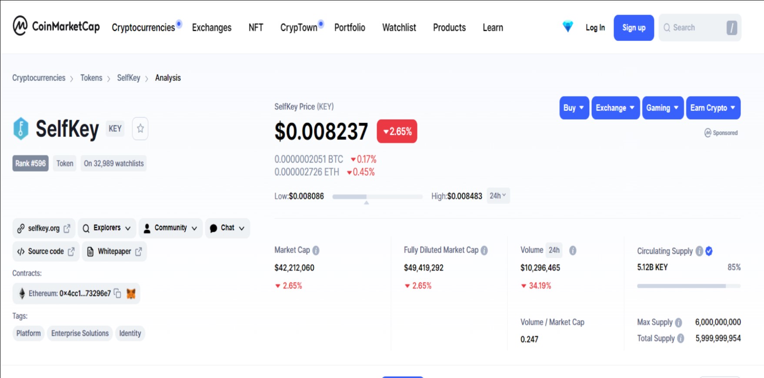Click the KEY ticker badge

pyautogui.click(x=115, y=129)
